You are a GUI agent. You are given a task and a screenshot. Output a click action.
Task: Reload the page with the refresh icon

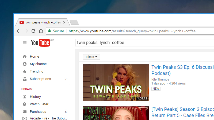pos(33,31)
